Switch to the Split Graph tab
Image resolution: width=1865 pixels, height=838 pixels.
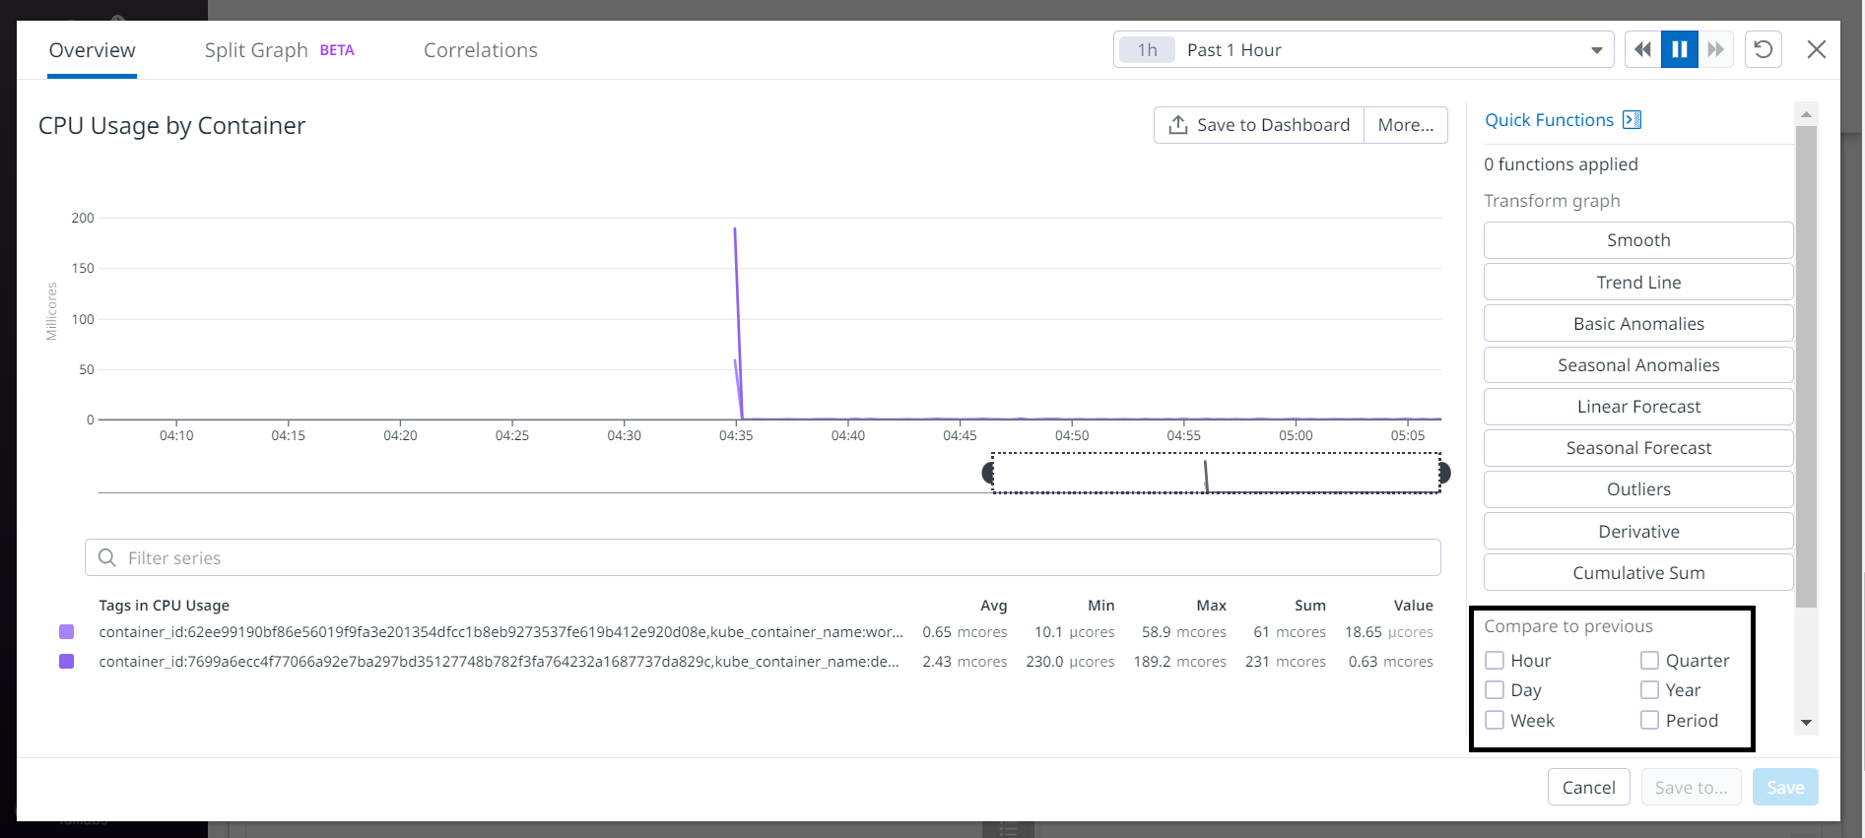[256, 50]
